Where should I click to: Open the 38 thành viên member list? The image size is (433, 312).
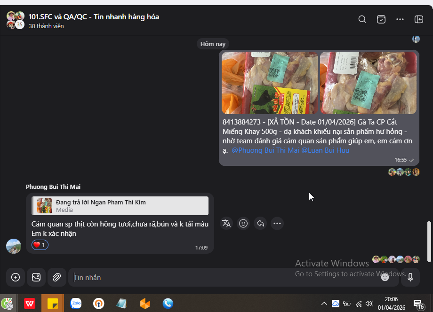[x=46, y=26]
